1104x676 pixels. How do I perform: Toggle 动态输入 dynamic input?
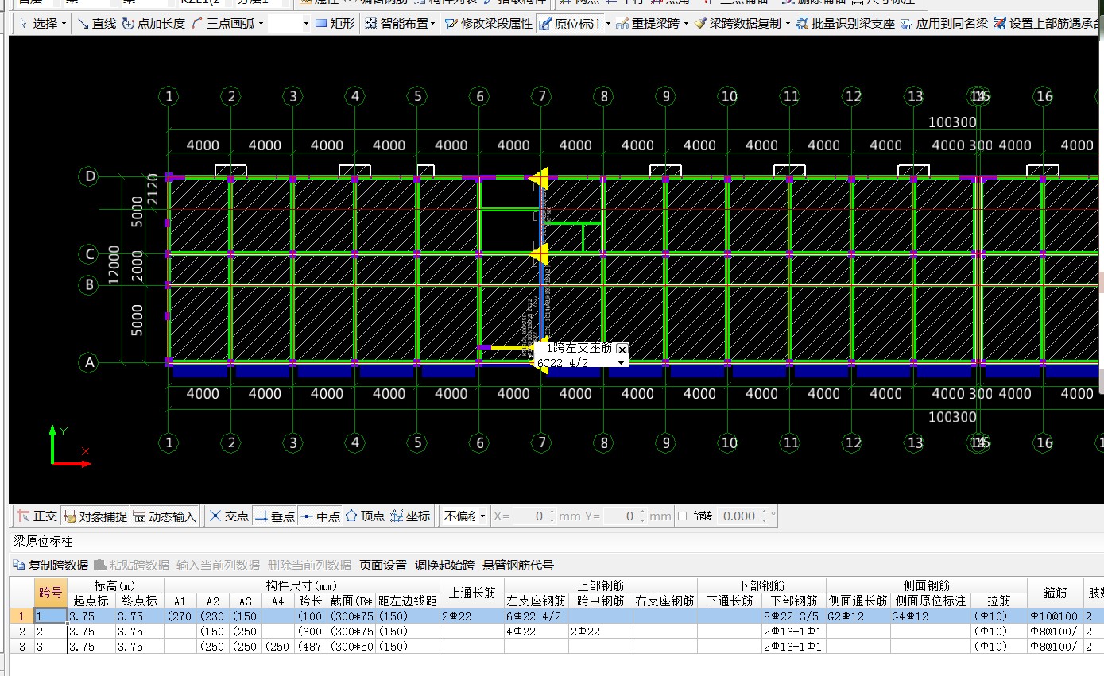(165, 516)
